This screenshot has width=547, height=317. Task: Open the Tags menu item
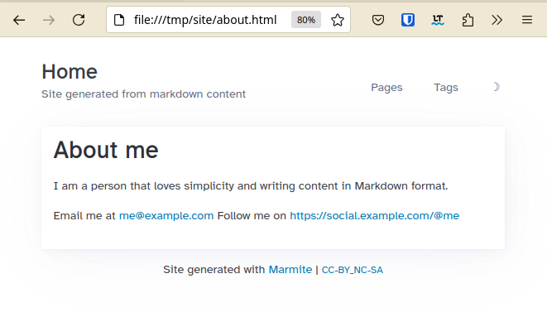coord(446,87)
